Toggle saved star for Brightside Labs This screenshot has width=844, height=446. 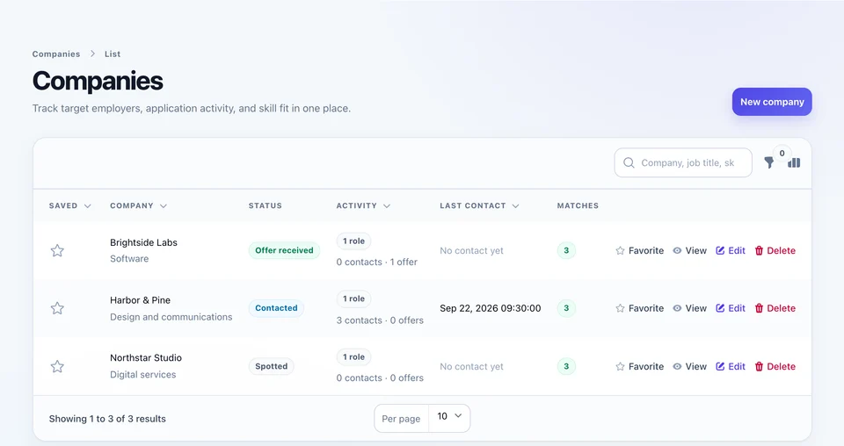click(x=57, y=250)
